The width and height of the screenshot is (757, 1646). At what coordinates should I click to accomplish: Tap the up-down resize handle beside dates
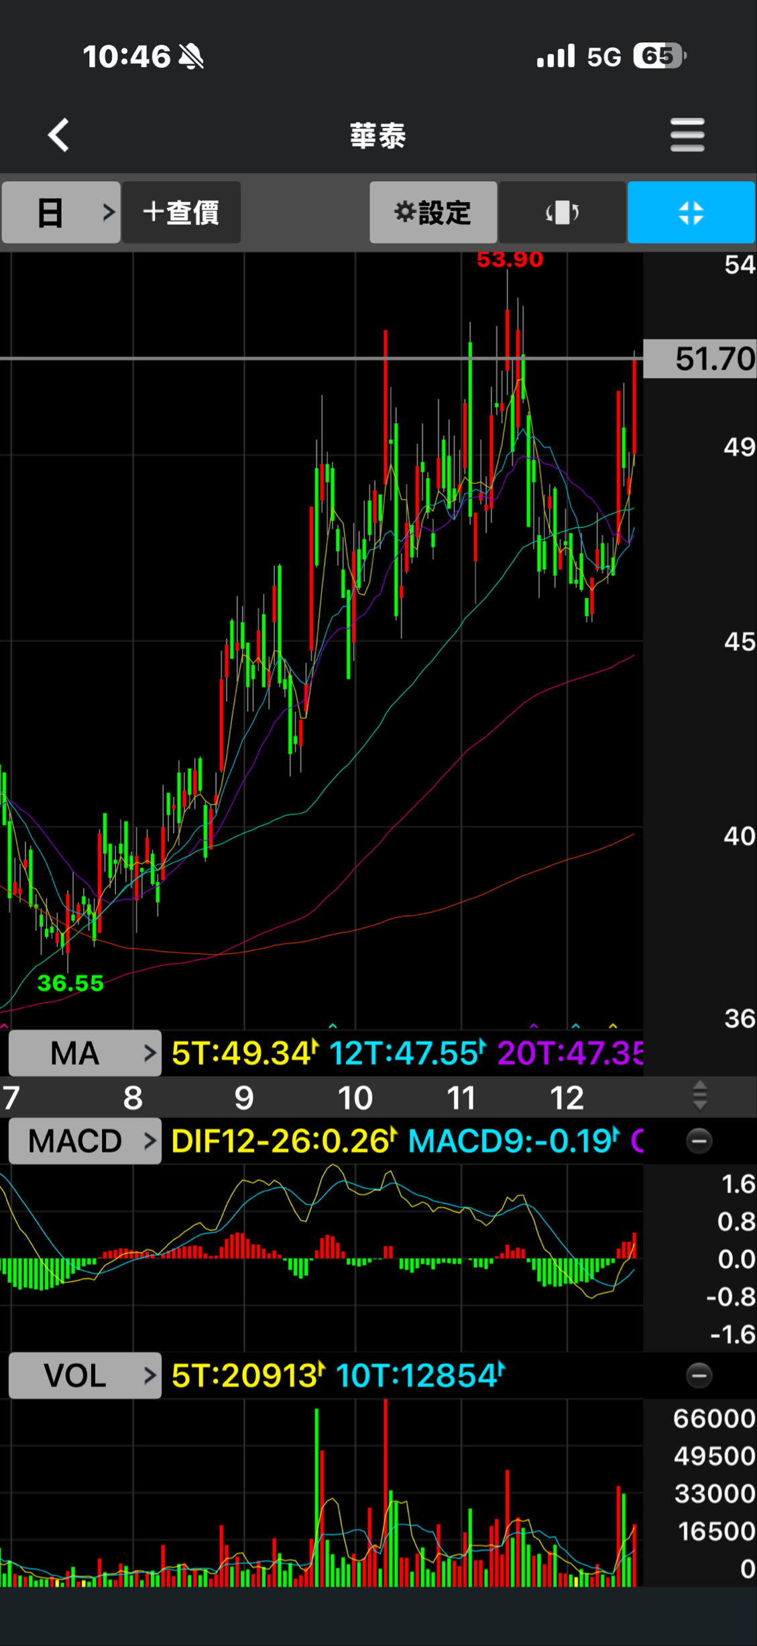699,1096
